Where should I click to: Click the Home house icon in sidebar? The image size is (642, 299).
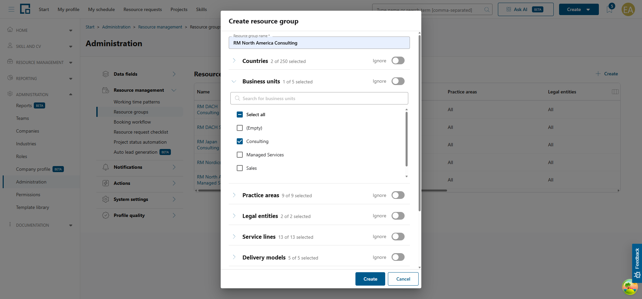pyautogui.click(x=10, y=29)
